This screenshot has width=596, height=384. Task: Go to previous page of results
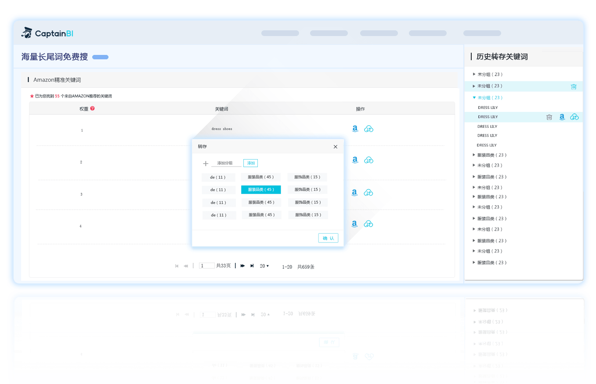click(186, 266)
